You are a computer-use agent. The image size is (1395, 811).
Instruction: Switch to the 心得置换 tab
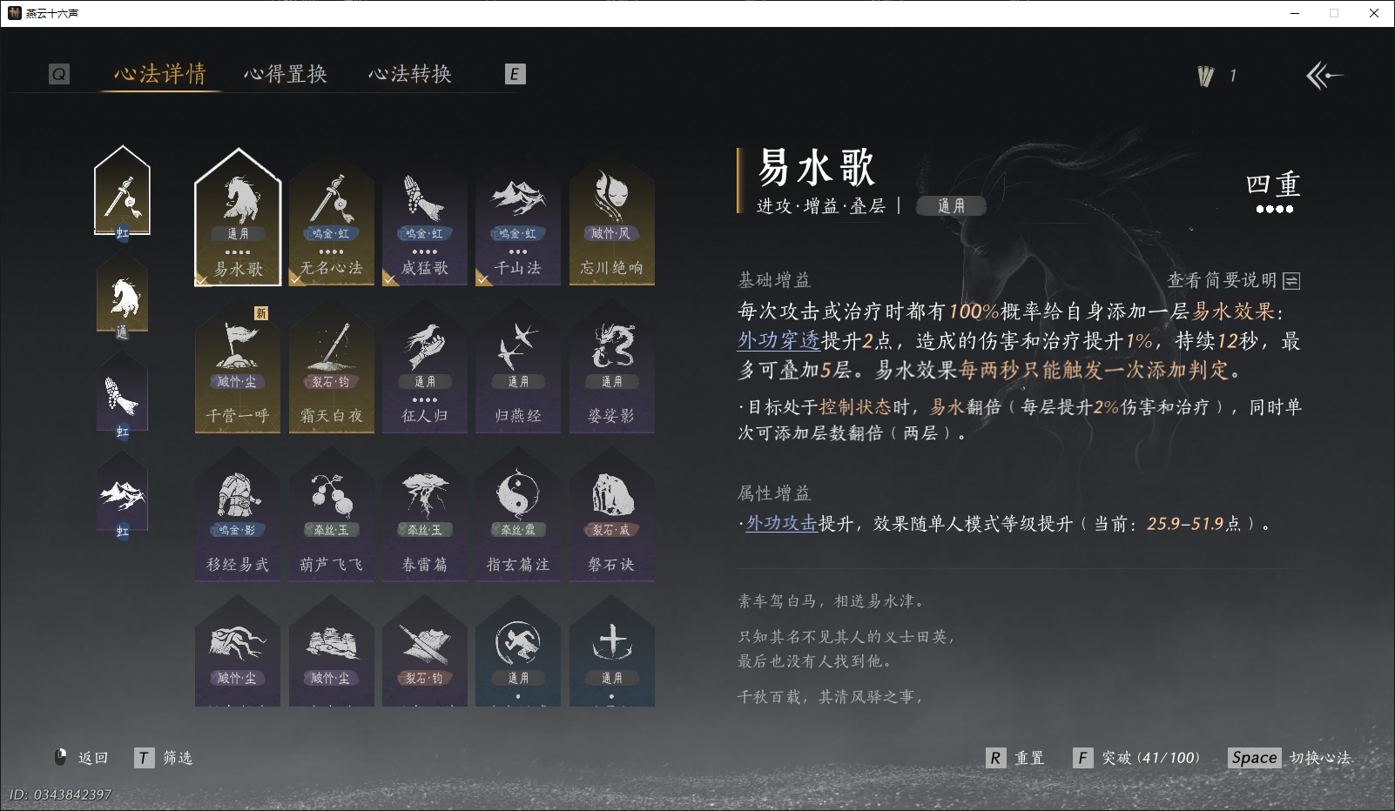pyautogui.click(x=286, y=74)
